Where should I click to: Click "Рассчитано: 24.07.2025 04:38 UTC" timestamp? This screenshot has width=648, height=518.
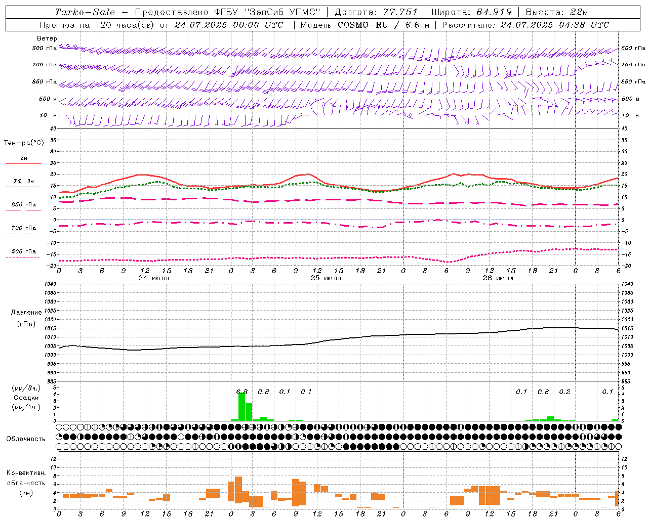coord(525,25)
